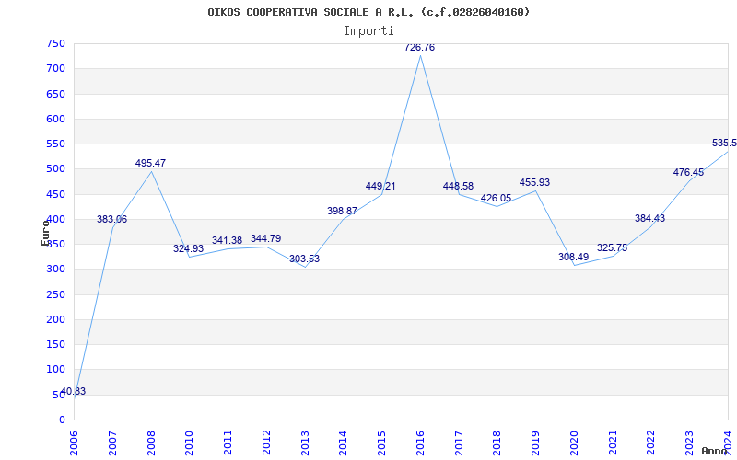Click the 2023 x-axis label
Image resolution: width=737 pixels, height=460 pixels.
[x=689, y=443]
